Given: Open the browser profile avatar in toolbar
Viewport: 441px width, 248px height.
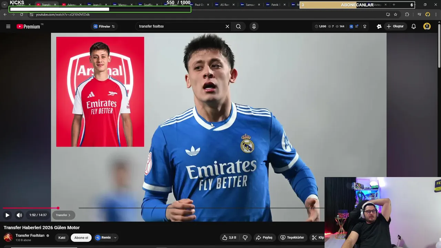Looking at the screenshot, I should point(428,14).
